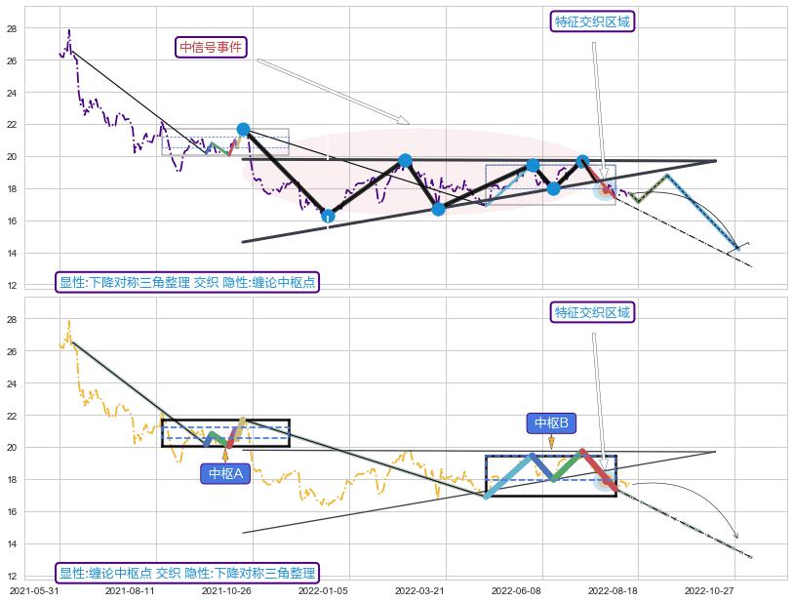Select the lowest blue marker near 2022-01-05
This screenshot has height=602, width=793.
click(328, 216)
